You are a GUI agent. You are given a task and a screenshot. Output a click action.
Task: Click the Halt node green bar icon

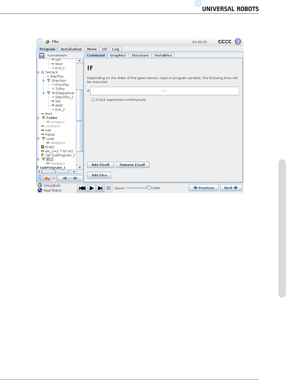pyautogui.click(x=43, y=130)
